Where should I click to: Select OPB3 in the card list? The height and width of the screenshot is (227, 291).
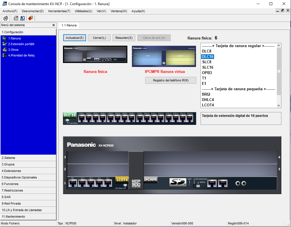tap(207, 73)
